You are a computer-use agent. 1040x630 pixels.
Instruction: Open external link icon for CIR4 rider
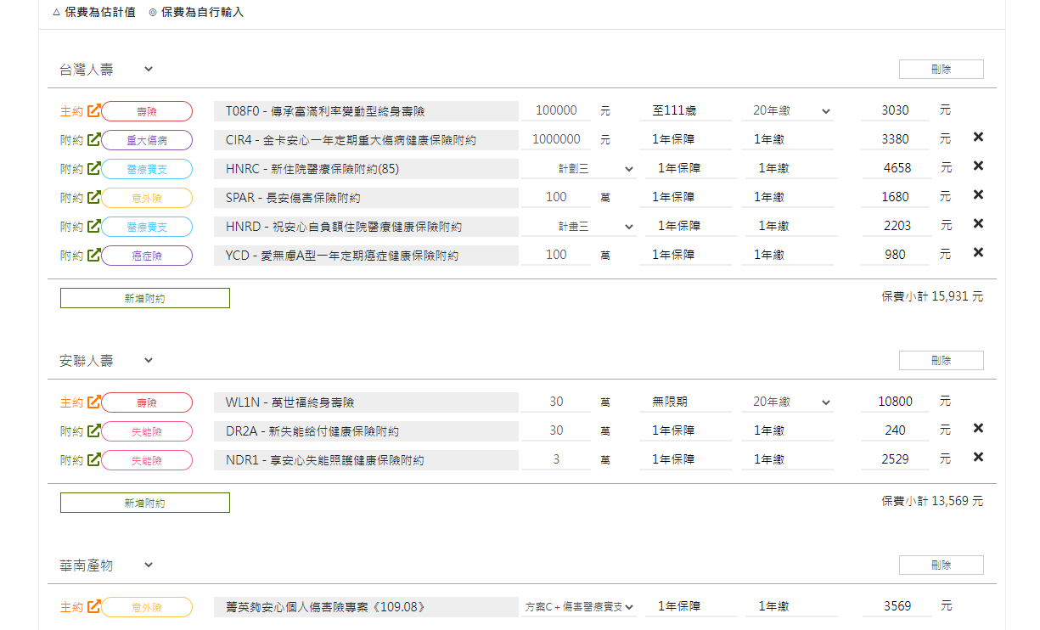tap(94, 139)
